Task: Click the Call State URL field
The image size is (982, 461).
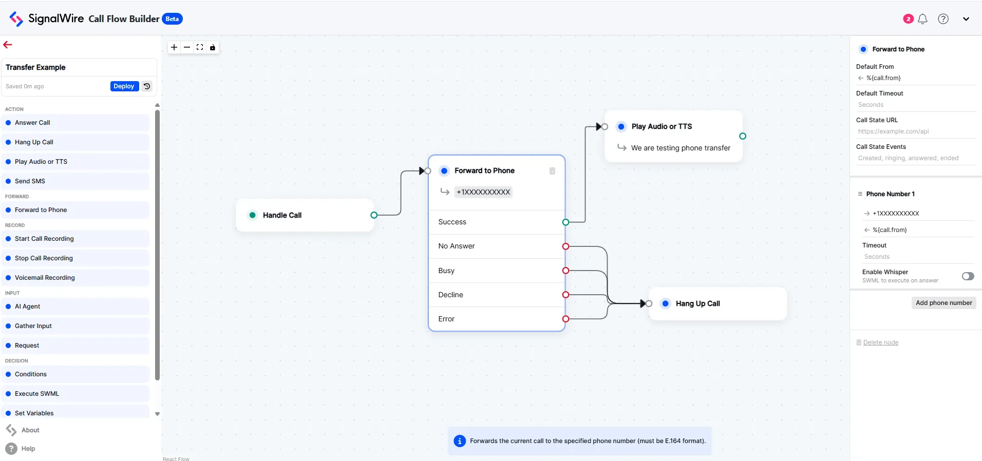Action: [x=915, y=131]
